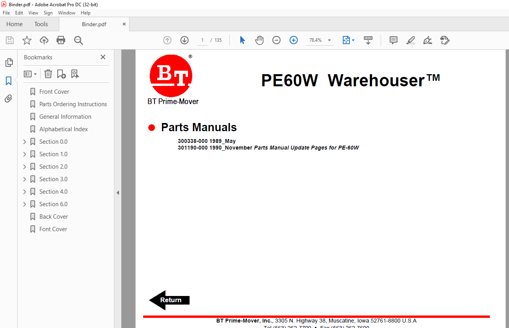This screenshot has height=328, width=509.
Task: Collapse the navigation pane with arrow
Action: point(118,193)
